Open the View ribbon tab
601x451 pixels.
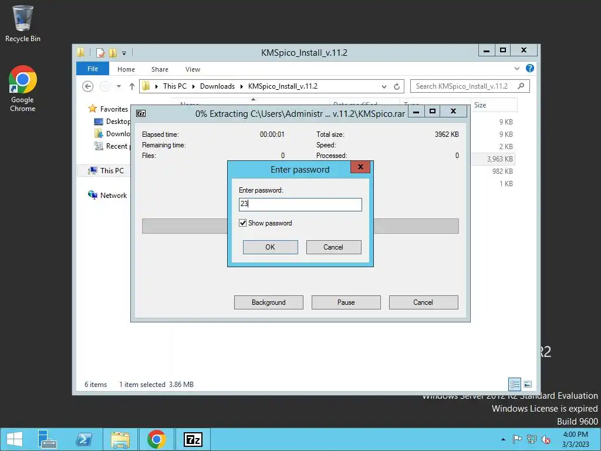193,69
